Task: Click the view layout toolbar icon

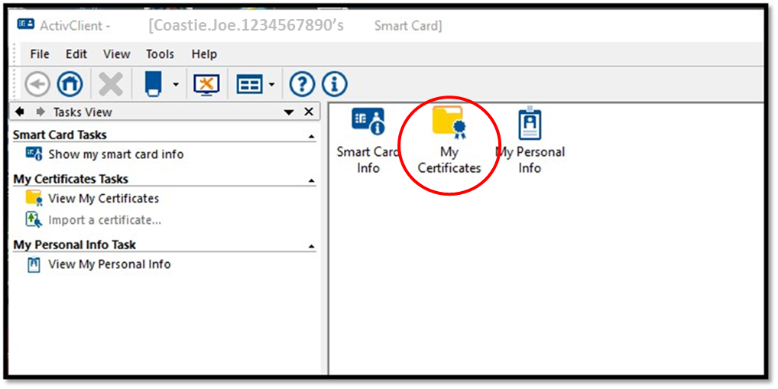Action: (249, 85)
